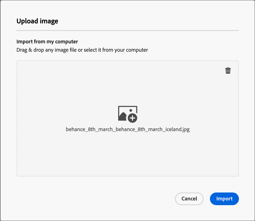This screenshot has height=221, width=255.
Task: Select the behance_8th_march iceland.jpg filename
Action: click(x=128, y=129)
